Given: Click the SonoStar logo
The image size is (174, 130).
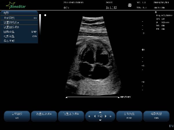Looking at the screenshot, I should (x=16, y=5).
